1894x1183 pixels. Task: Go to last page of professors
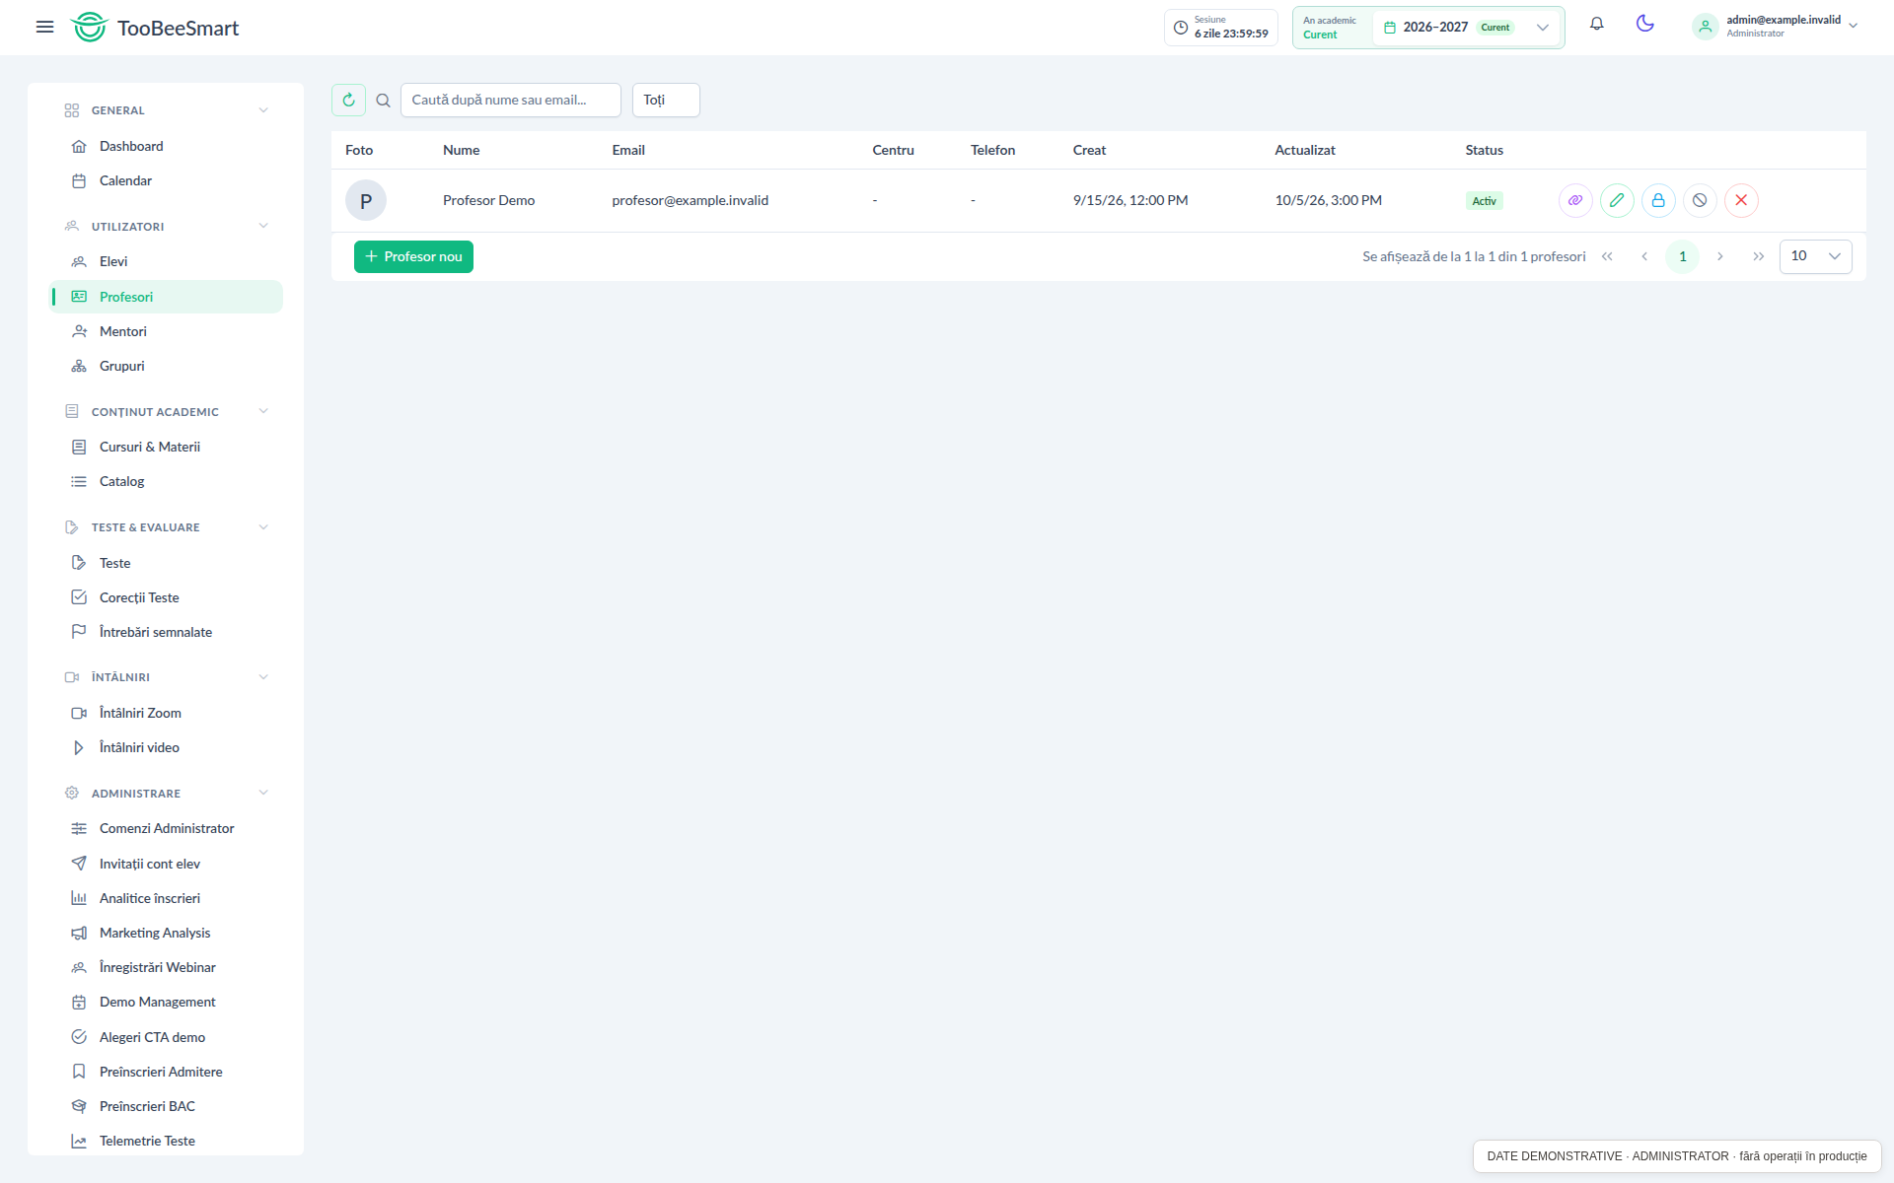pyautogui.click(x=1758, y=256)
